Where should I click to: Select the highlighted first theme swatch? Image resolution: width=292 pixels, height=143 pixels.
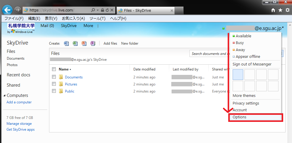pos(238,75)
